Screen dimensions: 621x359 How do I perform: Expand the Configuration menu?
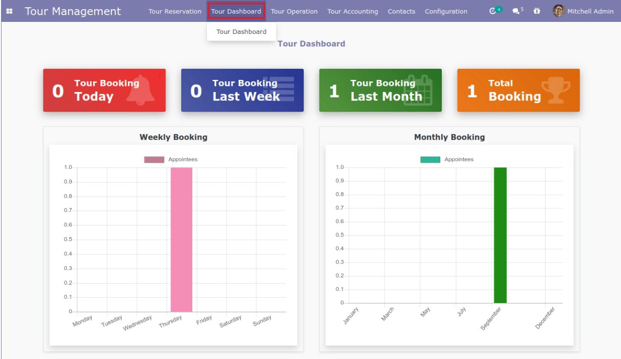click(445, 11)
